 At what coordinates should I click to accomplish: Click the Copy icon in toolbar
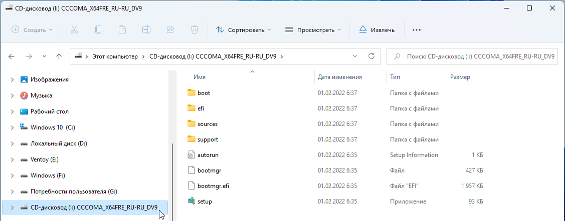[x=98, y=30]
